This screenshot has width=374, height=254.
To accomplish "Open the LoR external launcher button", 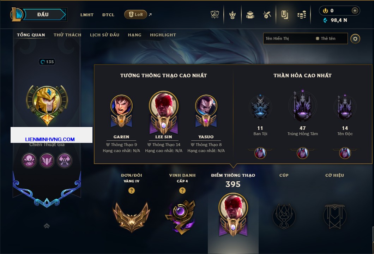I will coord(135,14).
